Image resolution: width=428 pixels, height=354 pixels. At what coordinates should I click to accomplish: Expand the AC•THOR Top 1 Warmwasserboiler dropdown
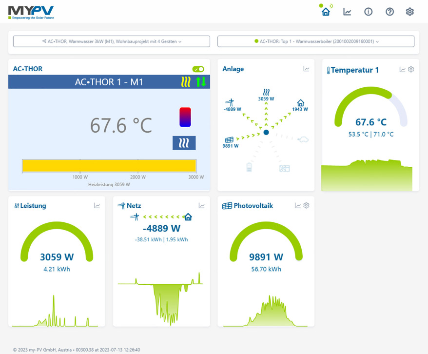click(316, 41)
